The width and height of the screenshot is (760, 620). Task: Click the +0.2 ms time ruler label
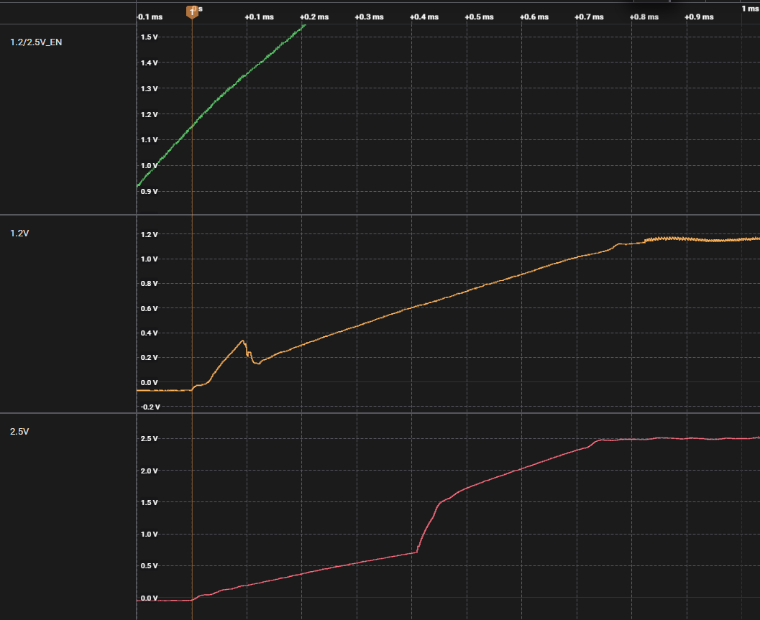314,17
